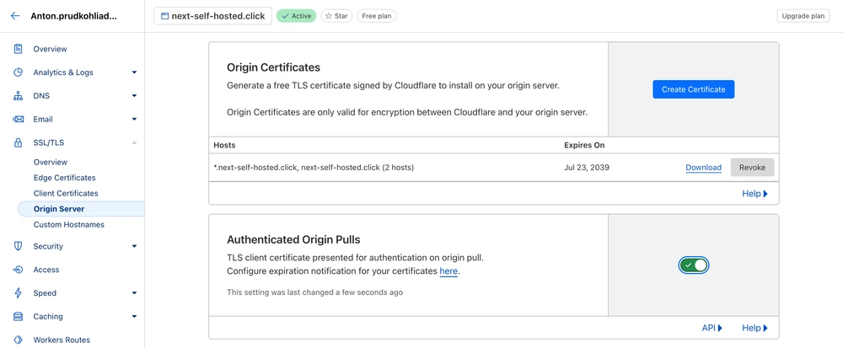Disable Authenticated Origin Pulls toggle
The image size is (843, 348).
point(694,265)
